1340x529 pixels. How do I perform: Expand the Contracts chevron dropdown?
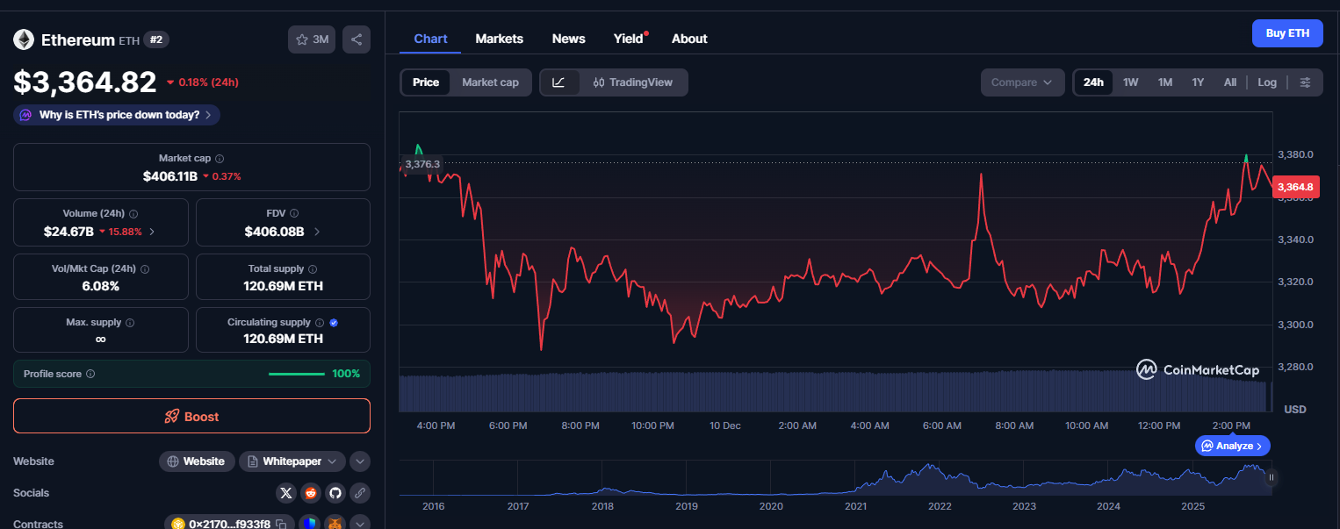(359, 522)
